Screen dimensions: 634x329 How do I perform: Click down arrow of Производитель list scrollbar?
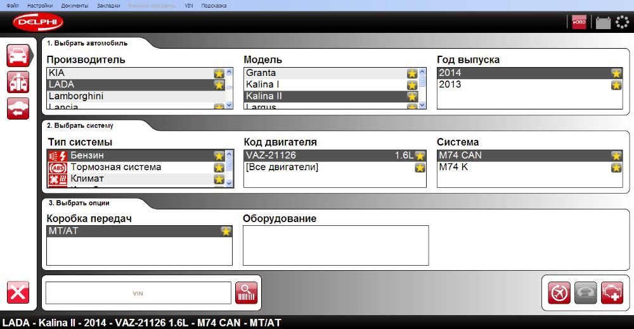pos(230,105)
